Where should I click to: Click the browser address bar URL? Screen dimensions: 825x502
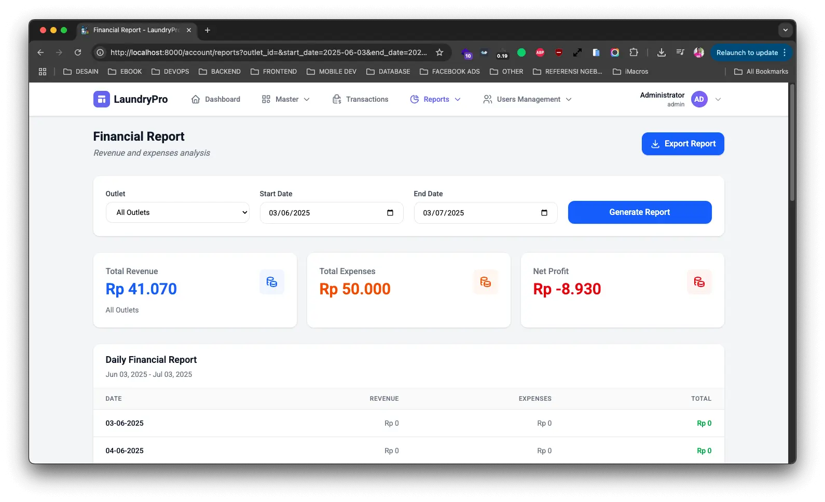point(268,52)
